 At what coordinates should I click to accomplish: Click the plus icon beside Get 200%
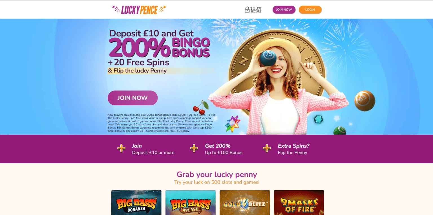tap(194, 148)
